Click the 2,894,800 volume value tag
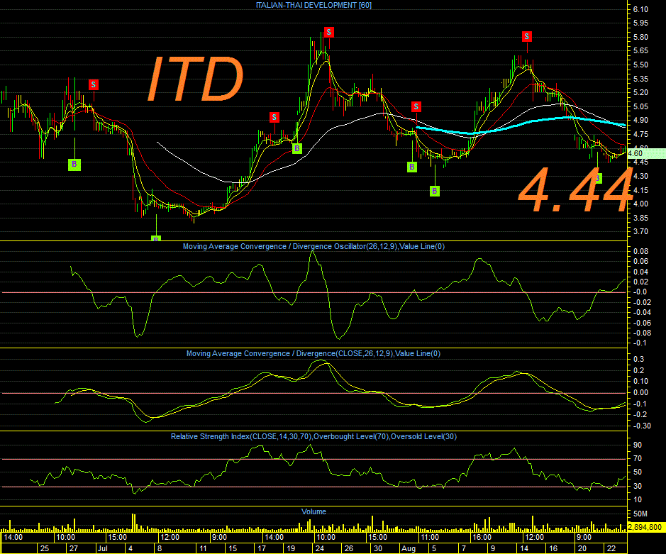 (645, 527)
